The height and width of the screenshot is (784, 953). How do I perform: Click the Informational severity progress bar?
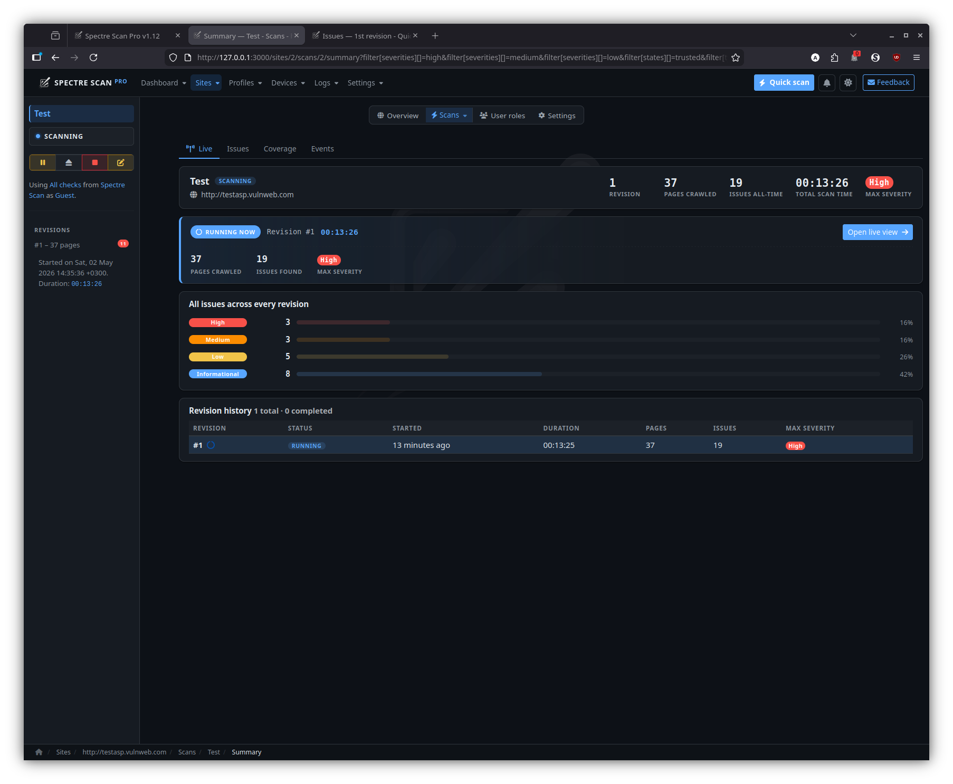coord(588,374)
